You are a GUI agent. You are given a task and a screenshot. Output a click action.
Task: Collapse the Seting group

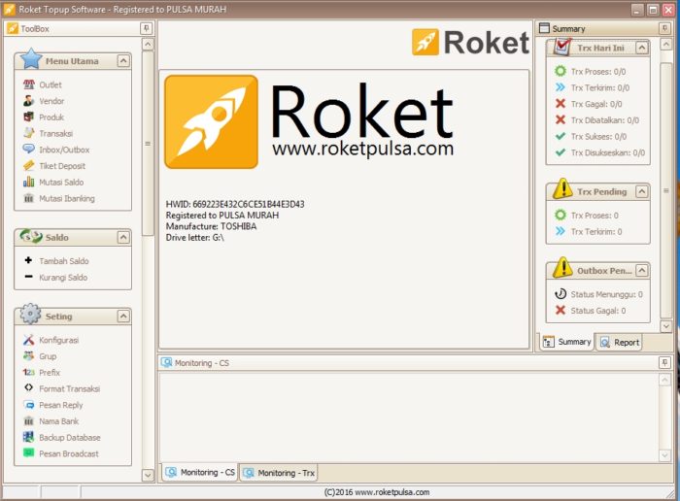[x=123, y=316]
